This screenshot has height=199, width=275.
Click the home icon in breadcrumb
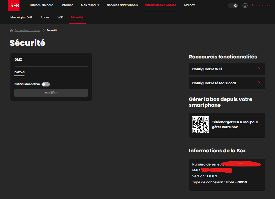tap(11, 30)
